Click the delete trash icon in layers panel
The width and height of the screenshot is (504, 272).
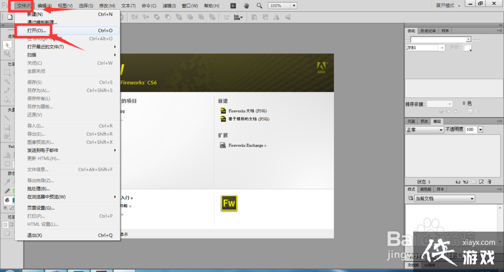point(489,182)
